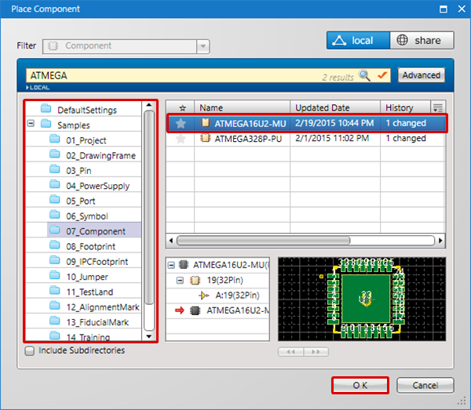Screen dimensions: 471x410
Task: Click the orange checkmark in search bar
Action: (x=382, y=75)
